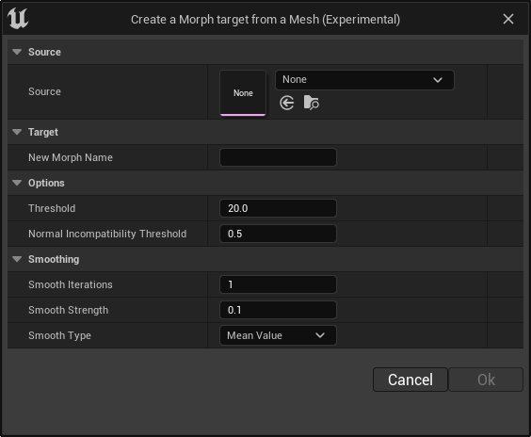Use selected asset from Content Browser arrow icon
531x437 pixels.
[x=287, y=103]
